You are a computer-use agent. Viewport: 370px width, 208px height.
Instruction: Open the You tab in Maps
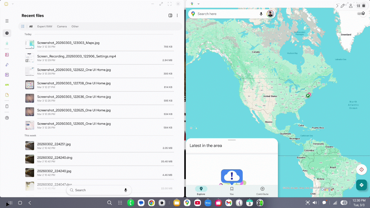pos(232,191)
